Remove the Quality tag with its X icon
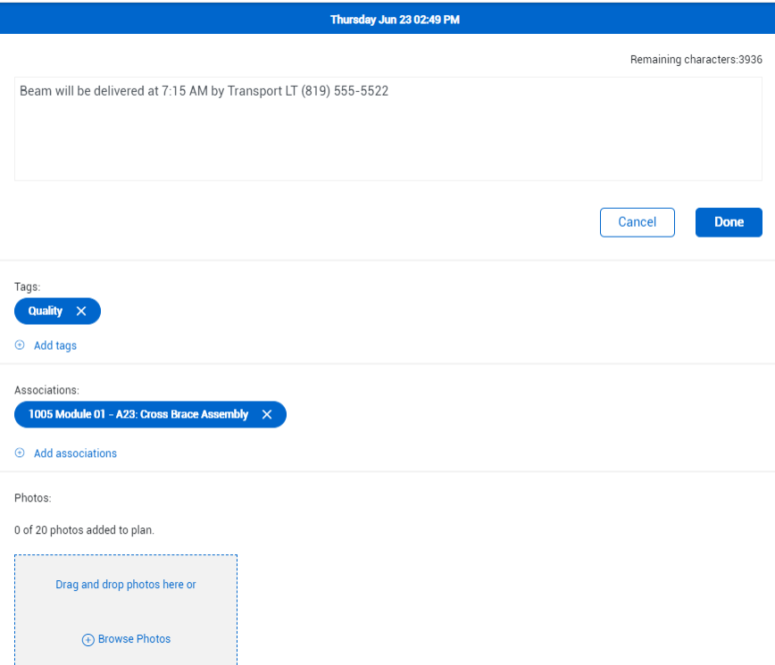 [81, 312]
